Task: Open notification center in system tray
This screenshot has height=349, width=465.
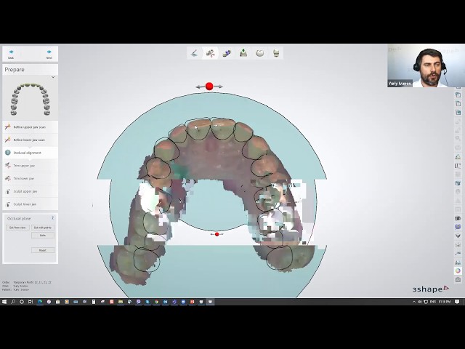Action: click(x=457, y=302)
